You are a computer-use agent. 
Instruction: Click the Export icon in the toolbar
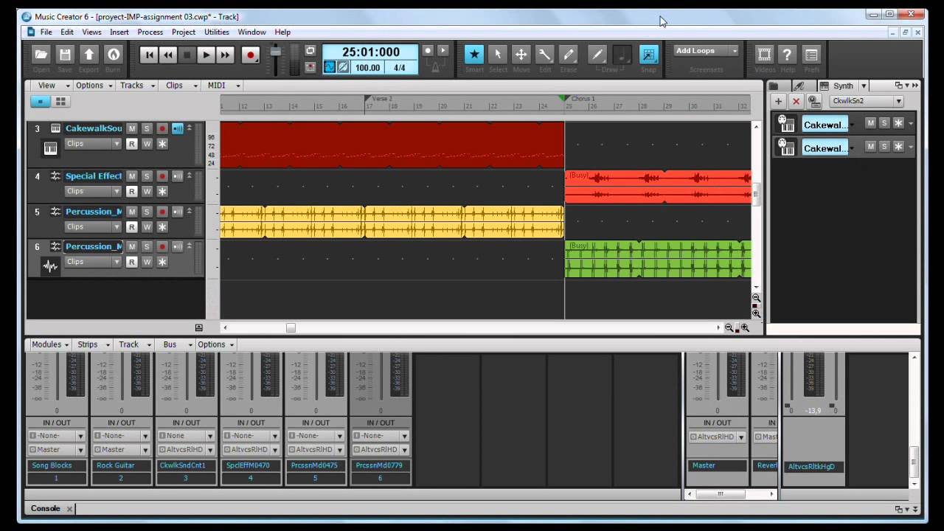click(89, 55)
